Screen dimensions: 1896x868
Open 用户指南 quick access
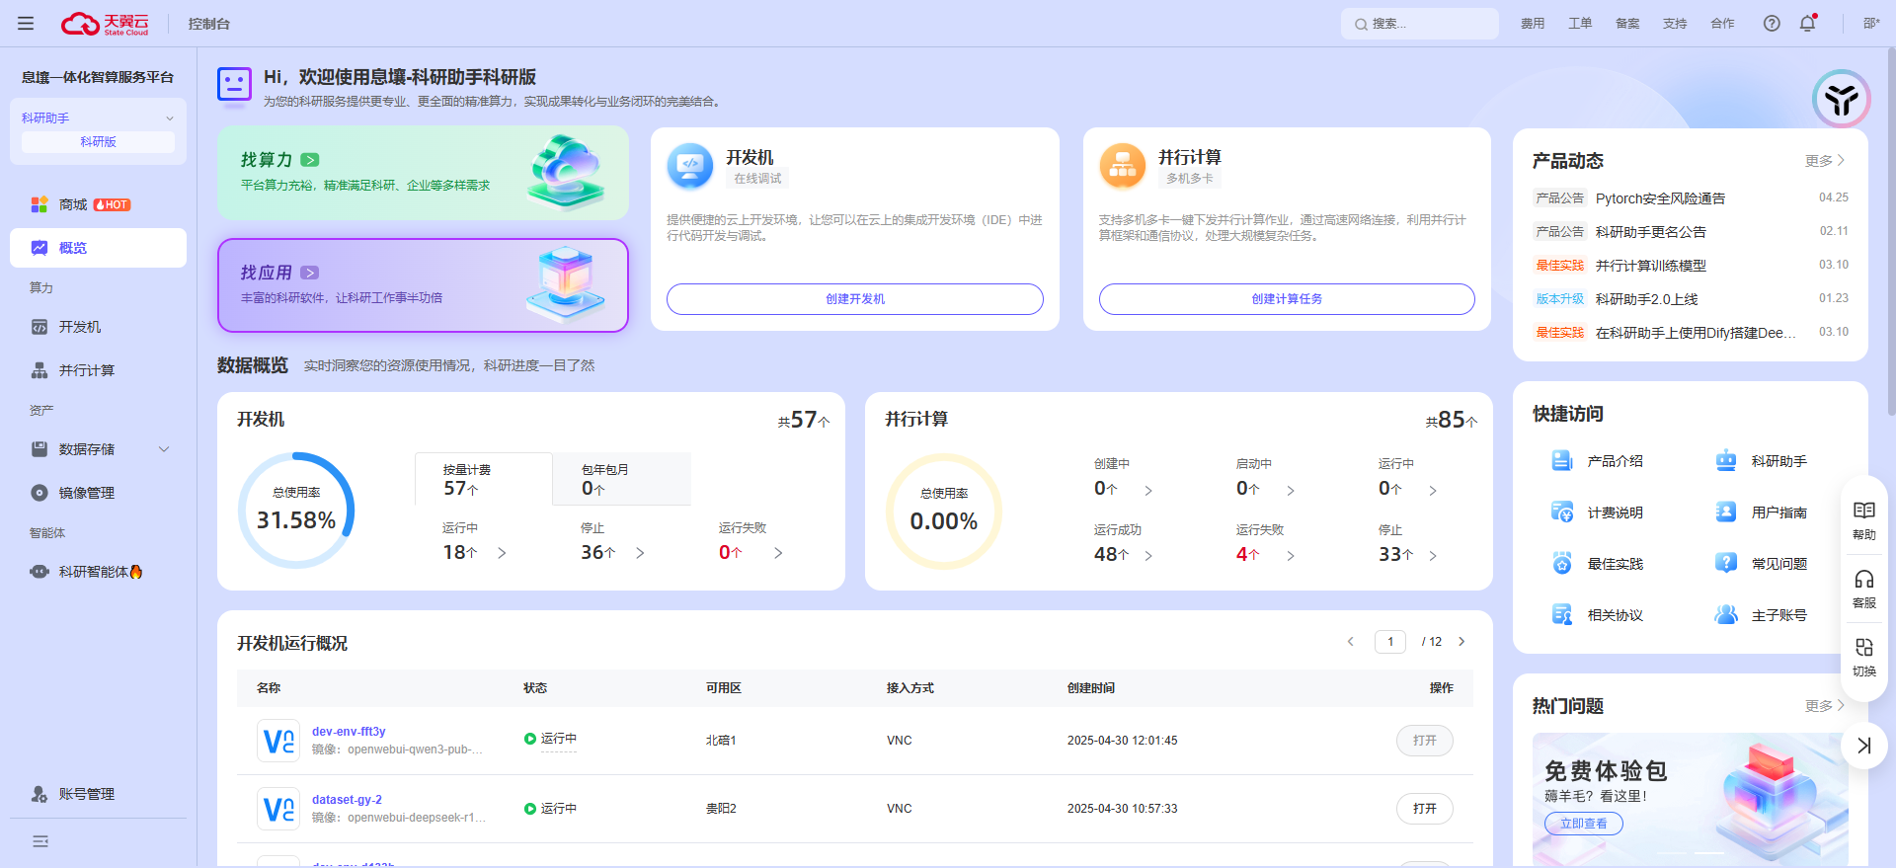(1762, 513)
